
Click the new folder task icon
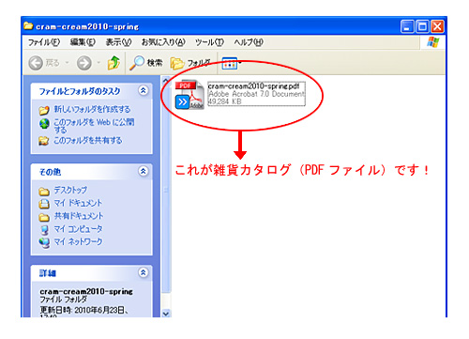pyautogui.click(x=44, y=110)
